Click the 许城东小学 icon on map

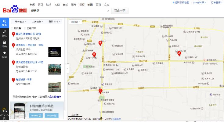click(133, 56)
